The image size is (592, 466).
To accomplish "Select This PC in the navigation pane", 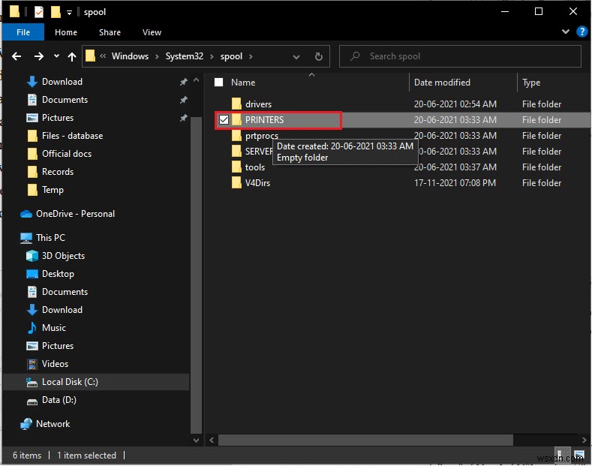I will coord(50,238).
